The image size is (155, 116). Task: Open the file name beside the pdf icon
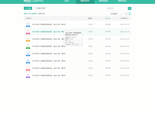point(49,68)
